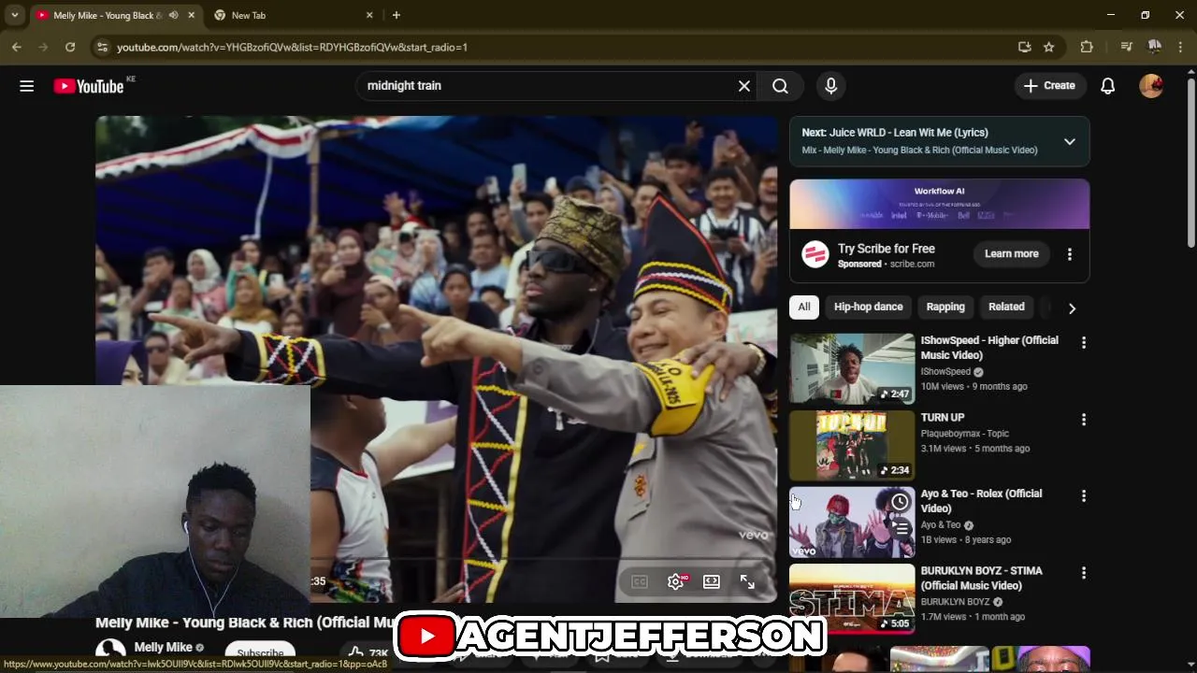Viewport: 1197px width, 673px height.
Task: Open the Melly Mike channel name
Action: click(x=163, y=647)
